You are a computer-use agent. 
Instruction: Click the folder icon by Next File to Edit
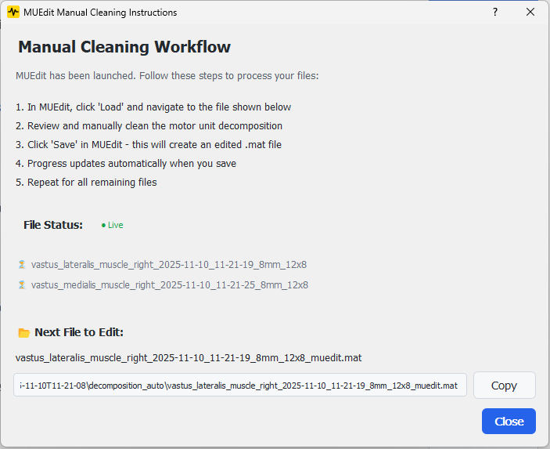point(24,333)
